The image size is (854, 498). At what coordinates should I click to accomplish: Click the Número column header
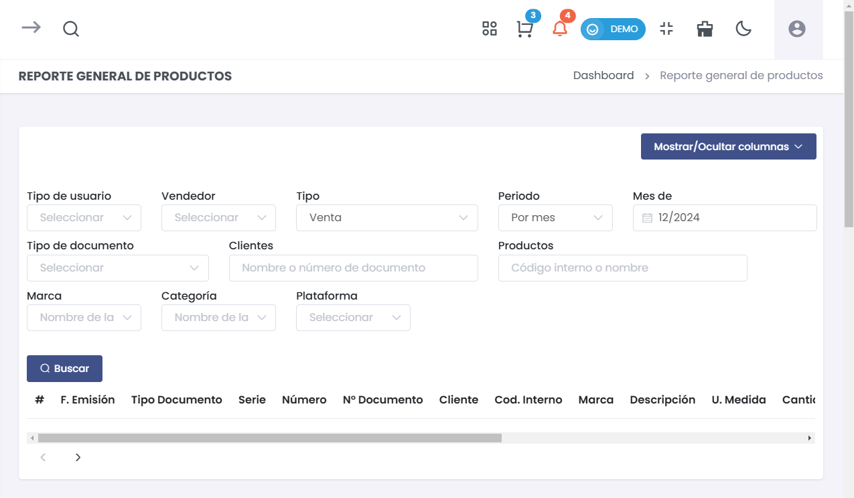point(304,399)
